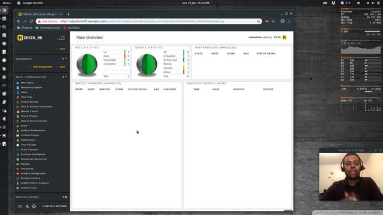Click the Status Detail column in host problems
This screenshot has width=383, height=215.
coord(266,54)
